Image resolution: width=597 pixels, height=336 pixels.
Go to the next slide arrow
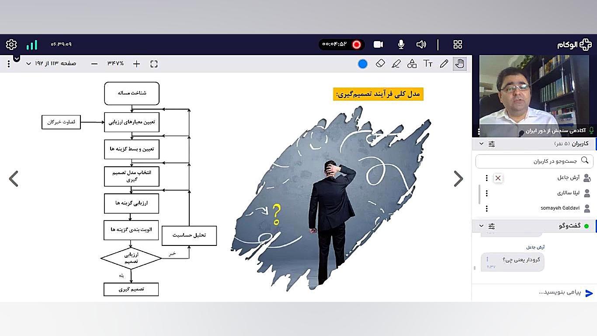[458, 178]
